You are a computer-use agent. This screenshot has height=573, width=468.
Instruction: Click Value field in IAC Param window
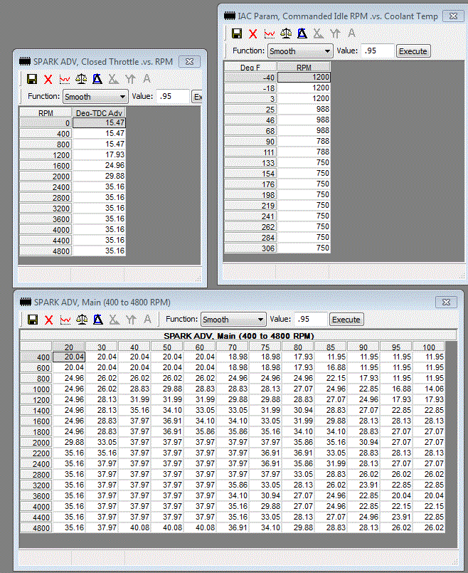pos(377,51)
